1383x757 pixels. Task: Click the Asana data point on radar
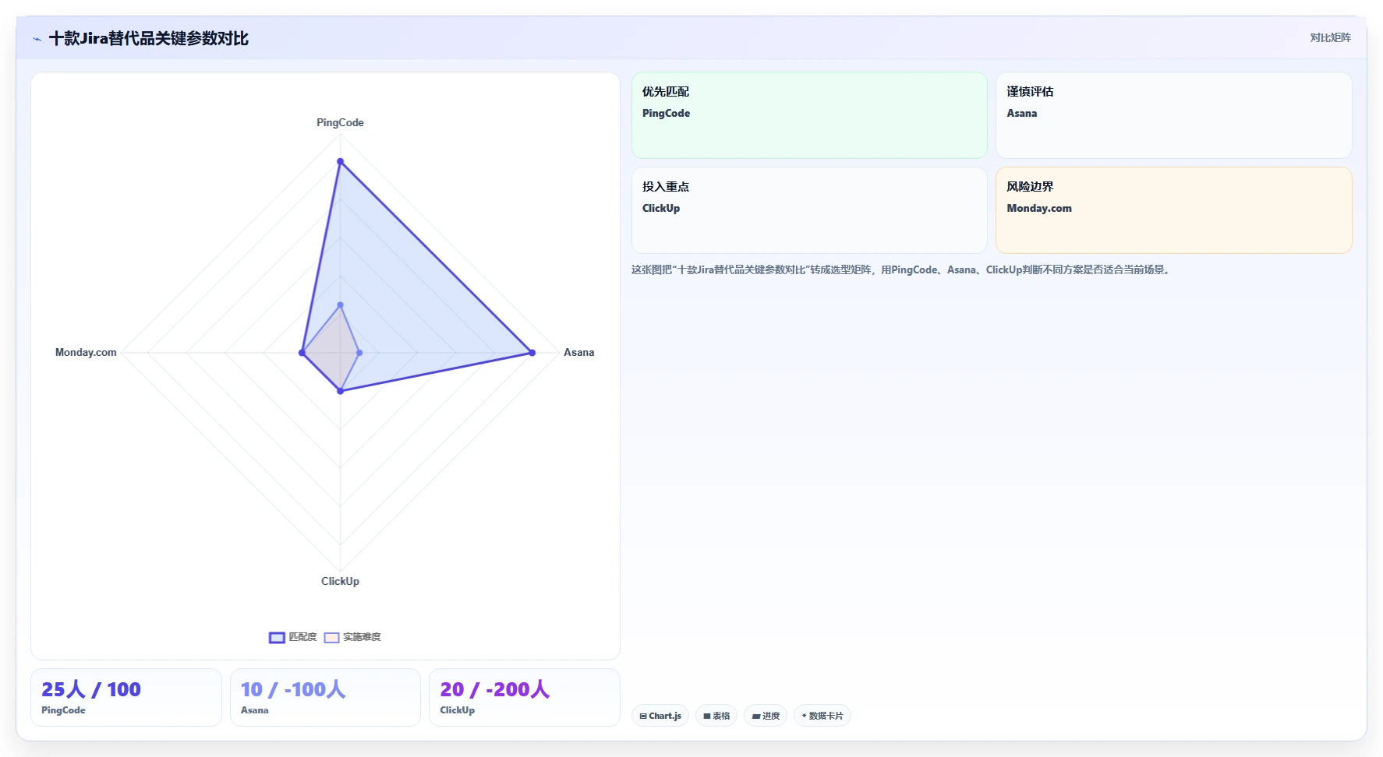pos(532,353)
